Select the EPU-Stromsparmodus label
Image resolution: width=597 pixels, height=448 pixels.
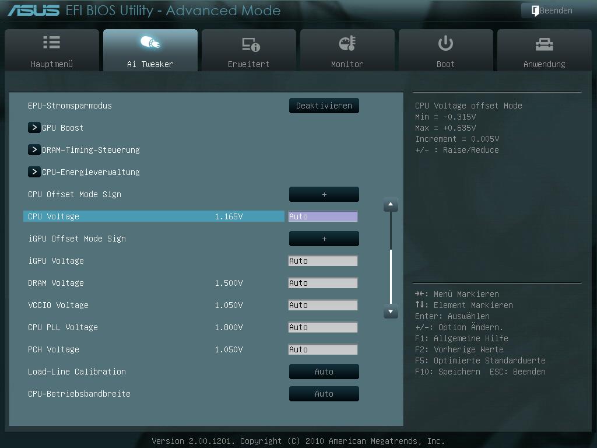click(x=70, y=106)
